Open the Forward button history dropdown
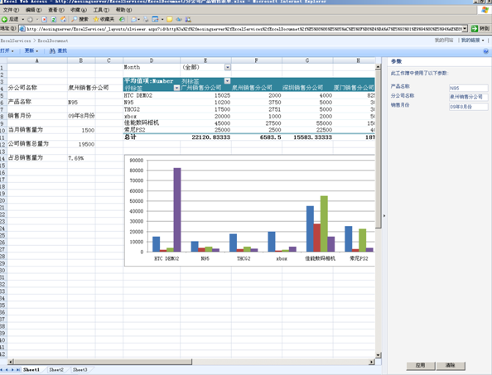The height and width of the screenshot is (375, 492). [36, 19]
